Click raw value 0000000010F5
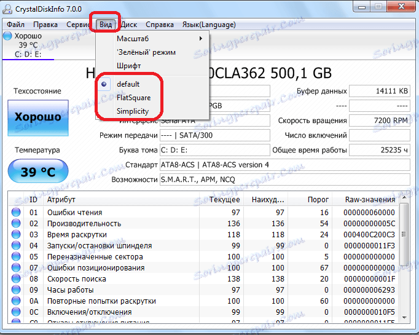 [x=369, y=312]
